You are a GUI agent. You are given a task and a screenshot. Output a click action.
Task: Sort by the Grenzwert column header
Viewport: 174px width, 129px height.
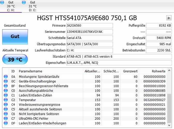pos(130,71)
